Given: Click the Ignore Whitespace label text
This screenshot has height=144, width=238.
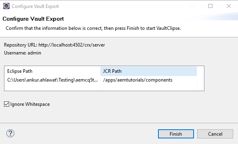Looking at the screenshot, I should [x=30, y=104].
